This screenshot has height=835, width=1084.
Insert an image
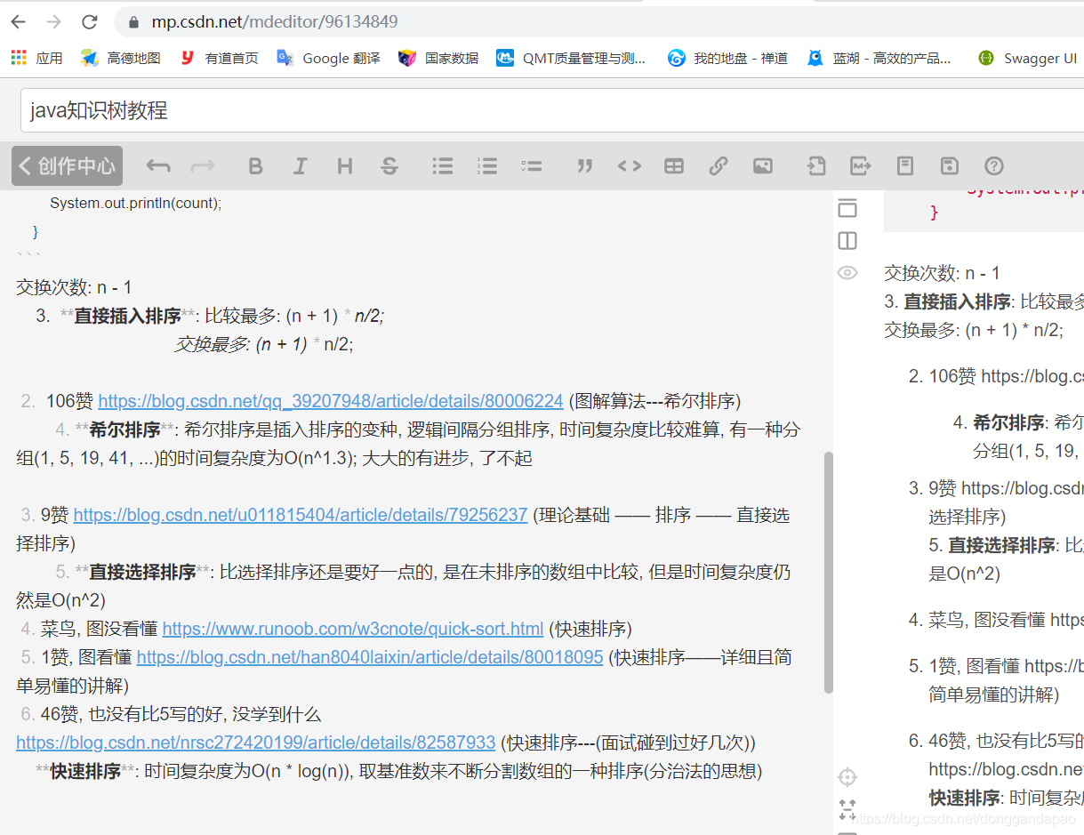(x=763, y=165)
